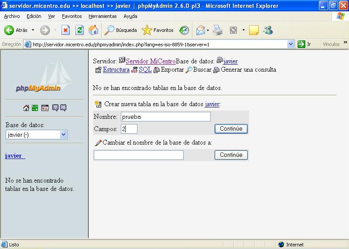Click the exit/logout icon in sidebar
Screen dimensions: 349x249
[35, 108]
